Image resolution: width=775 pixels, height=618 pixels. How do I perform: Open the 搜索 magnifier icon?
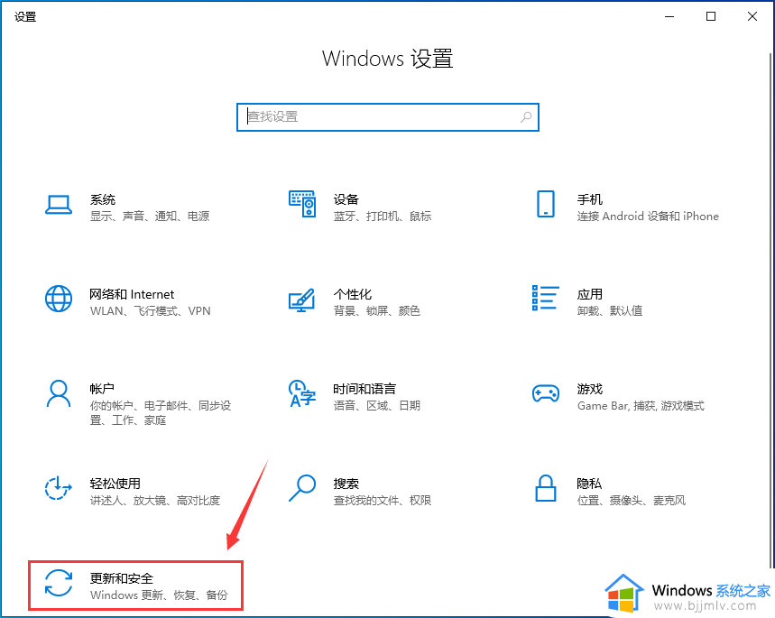click(x=302, y=488)
